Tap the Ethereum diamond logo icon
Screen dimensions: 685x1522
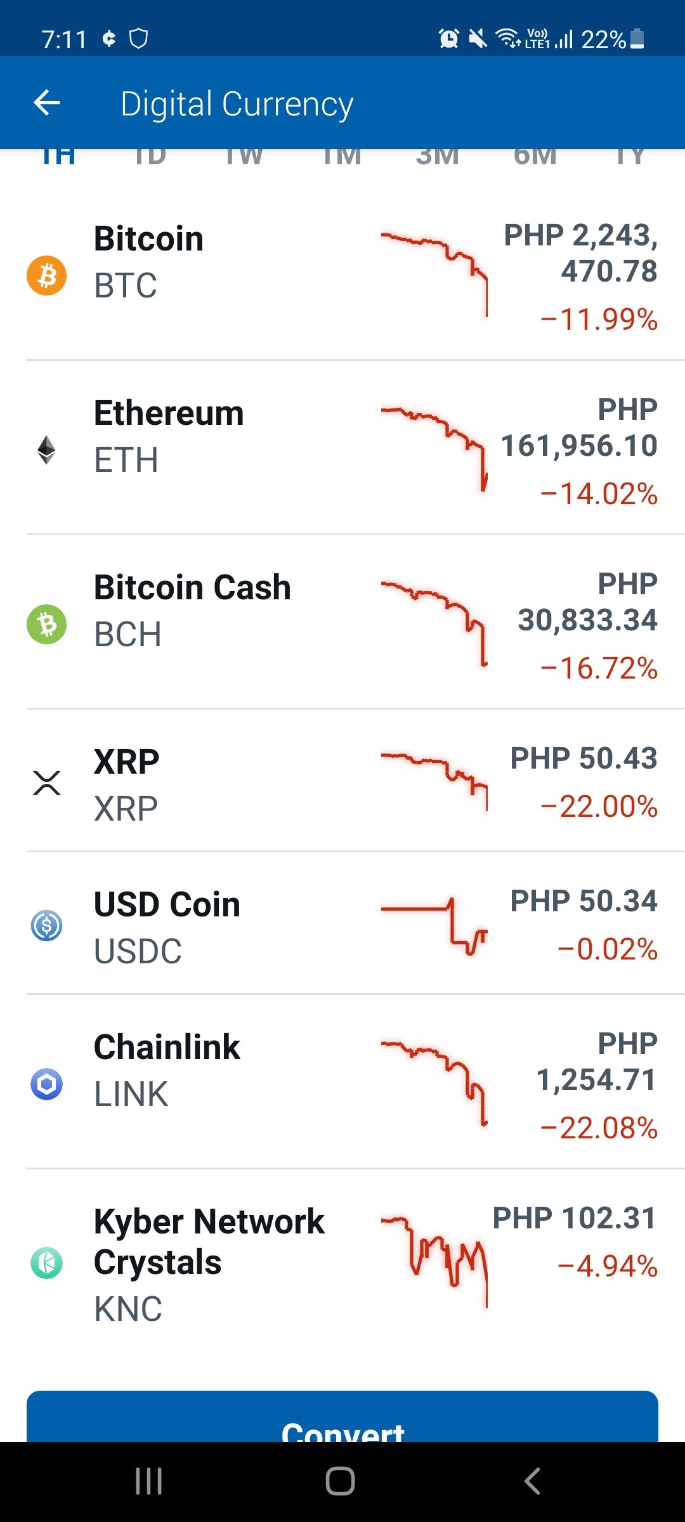point(46,450)
